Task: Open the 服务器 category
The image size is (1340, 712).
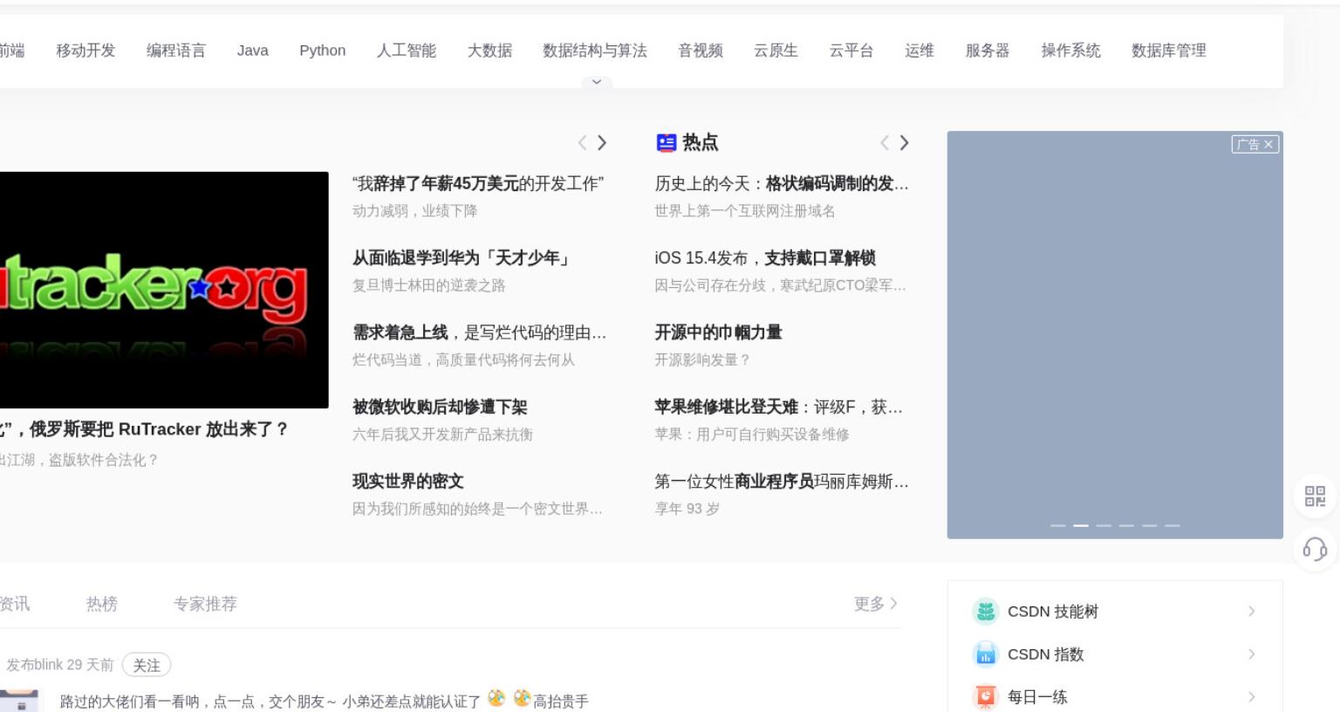Action: click(988, 51)
